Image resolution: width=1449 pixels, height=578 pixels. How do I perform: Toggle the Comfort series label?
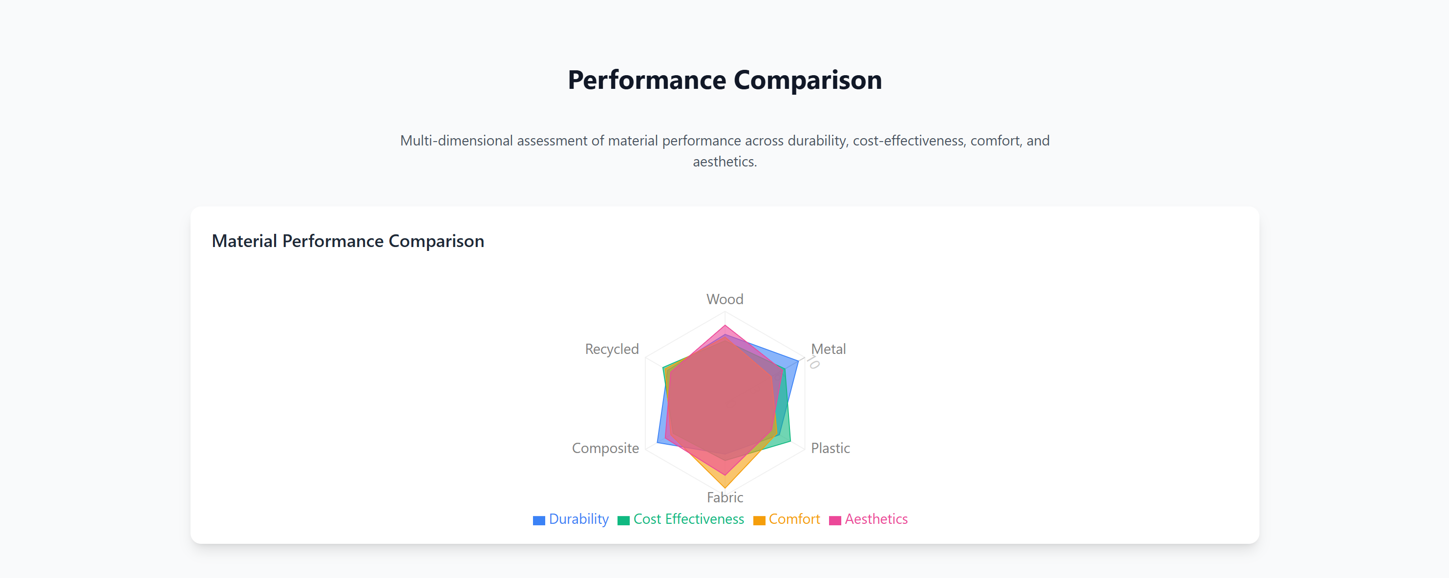tap(794, 519)
